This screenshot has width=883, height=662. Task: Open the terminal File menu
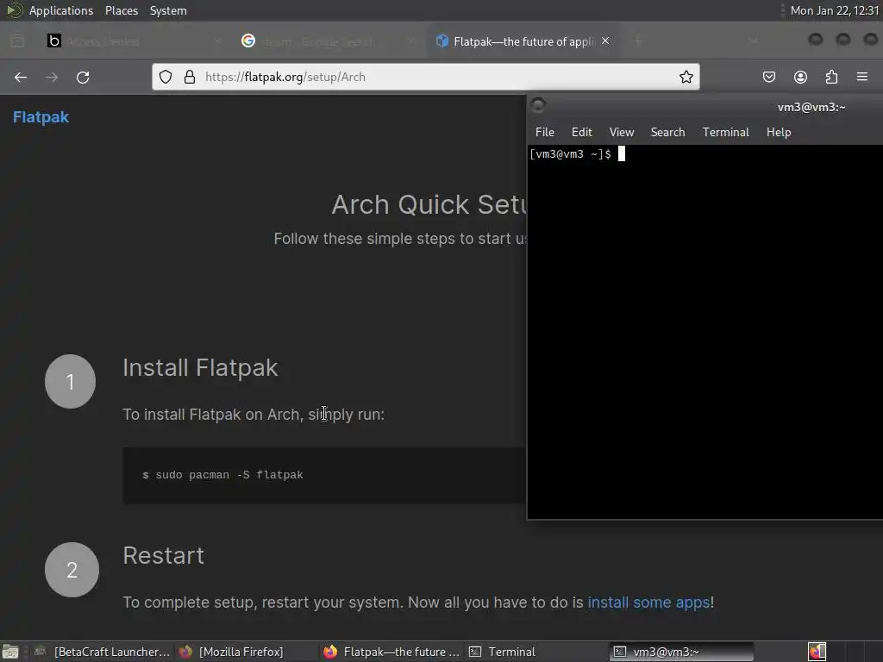click(545, 132)
